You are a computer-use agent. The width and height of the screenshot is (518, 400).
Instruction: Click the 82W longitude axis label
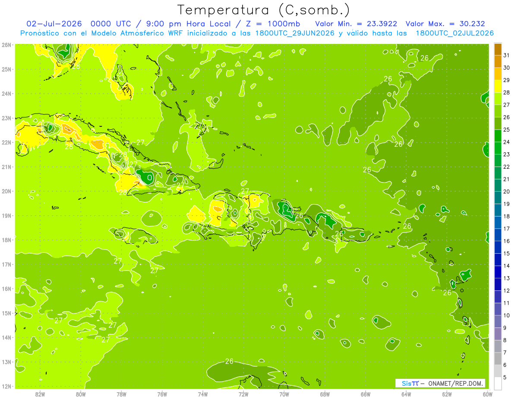[40, 394]
